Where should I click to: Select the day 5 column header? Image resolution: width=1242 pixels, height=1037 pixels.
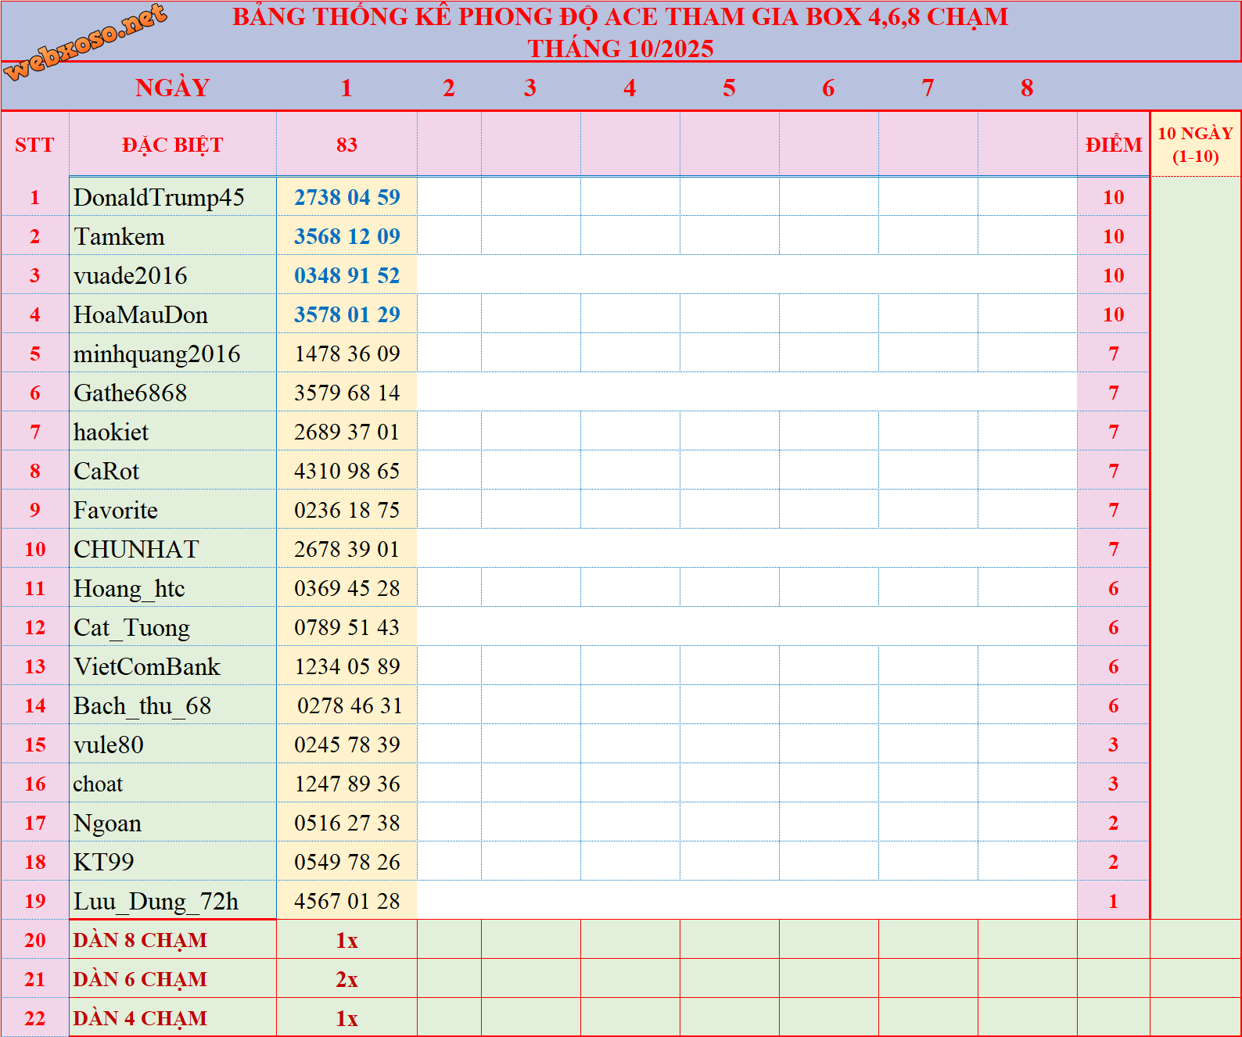point(729,88)
